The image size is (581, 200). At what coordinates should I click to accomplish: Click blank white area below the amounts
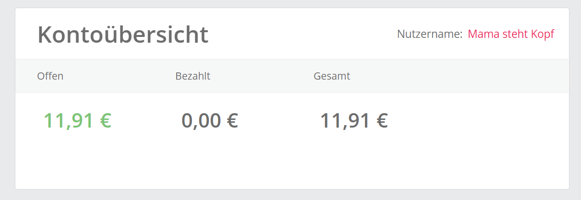pyautogui.click(x=288, y=163)
